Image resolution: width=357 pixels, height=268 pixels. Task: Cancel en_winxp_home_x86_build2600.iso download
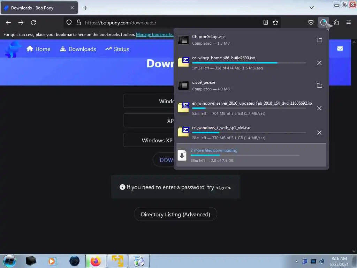coord(319,63)
